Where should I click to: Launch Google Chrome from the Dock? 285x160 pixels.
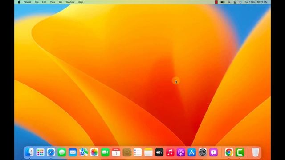coord(229,152)
